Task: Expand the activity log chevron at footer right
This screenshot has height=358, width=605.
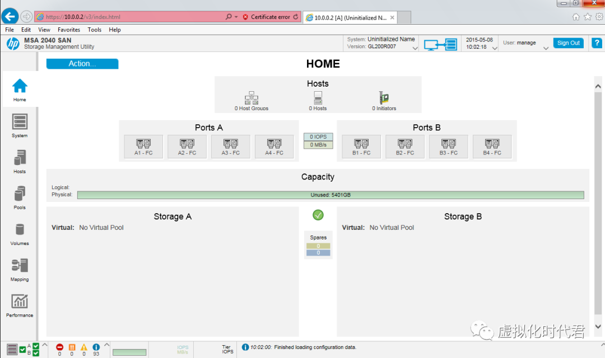Action: (602, 345)
